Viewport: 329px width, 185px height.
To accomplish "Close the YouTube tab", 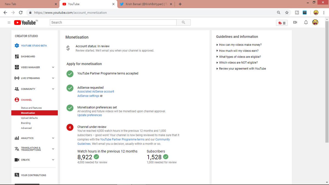I will [114, 4].
